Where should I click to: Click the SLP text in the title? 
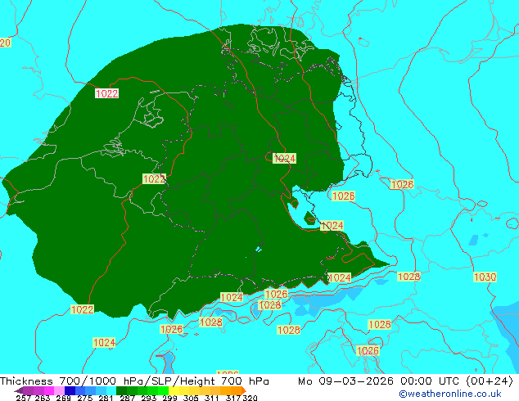163,381
